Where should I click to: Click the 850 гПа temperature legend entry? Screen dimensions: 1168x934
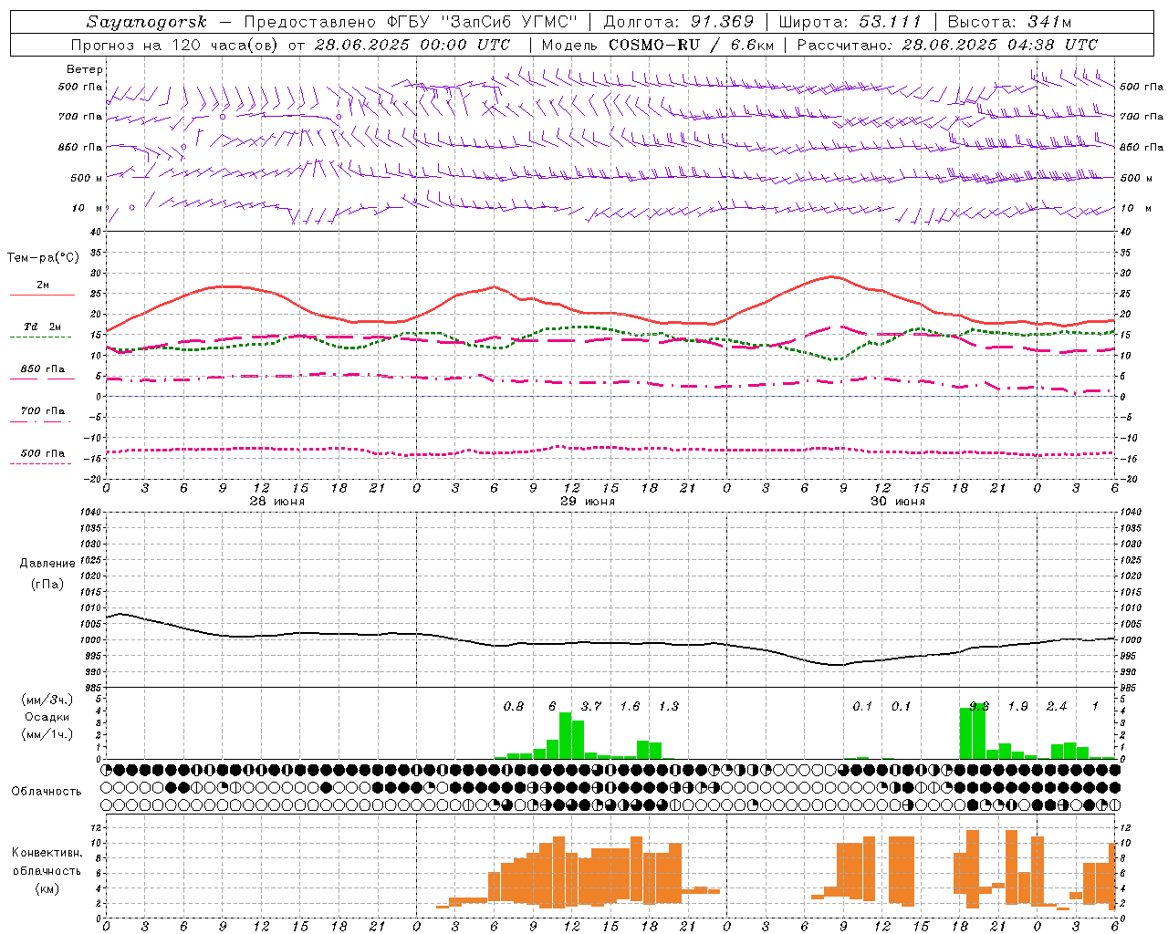click(42, 369)
